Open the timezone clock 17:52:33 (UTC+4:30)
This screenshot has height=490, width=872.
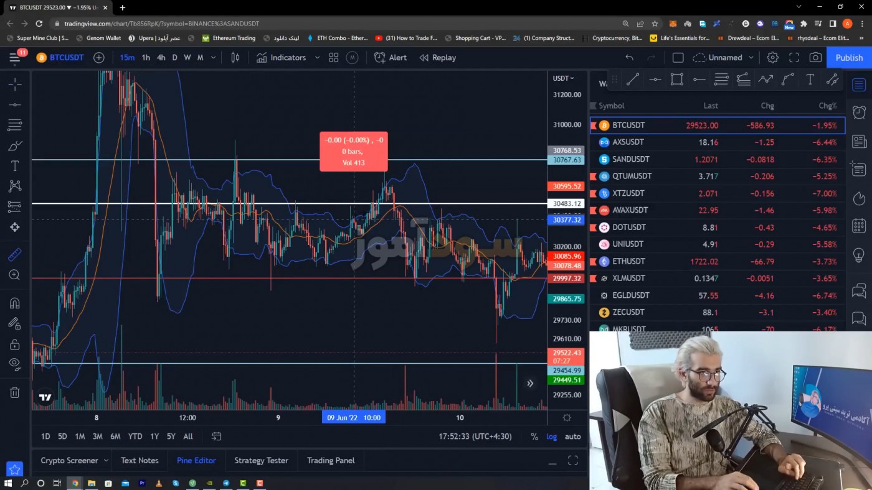[475, 437]
